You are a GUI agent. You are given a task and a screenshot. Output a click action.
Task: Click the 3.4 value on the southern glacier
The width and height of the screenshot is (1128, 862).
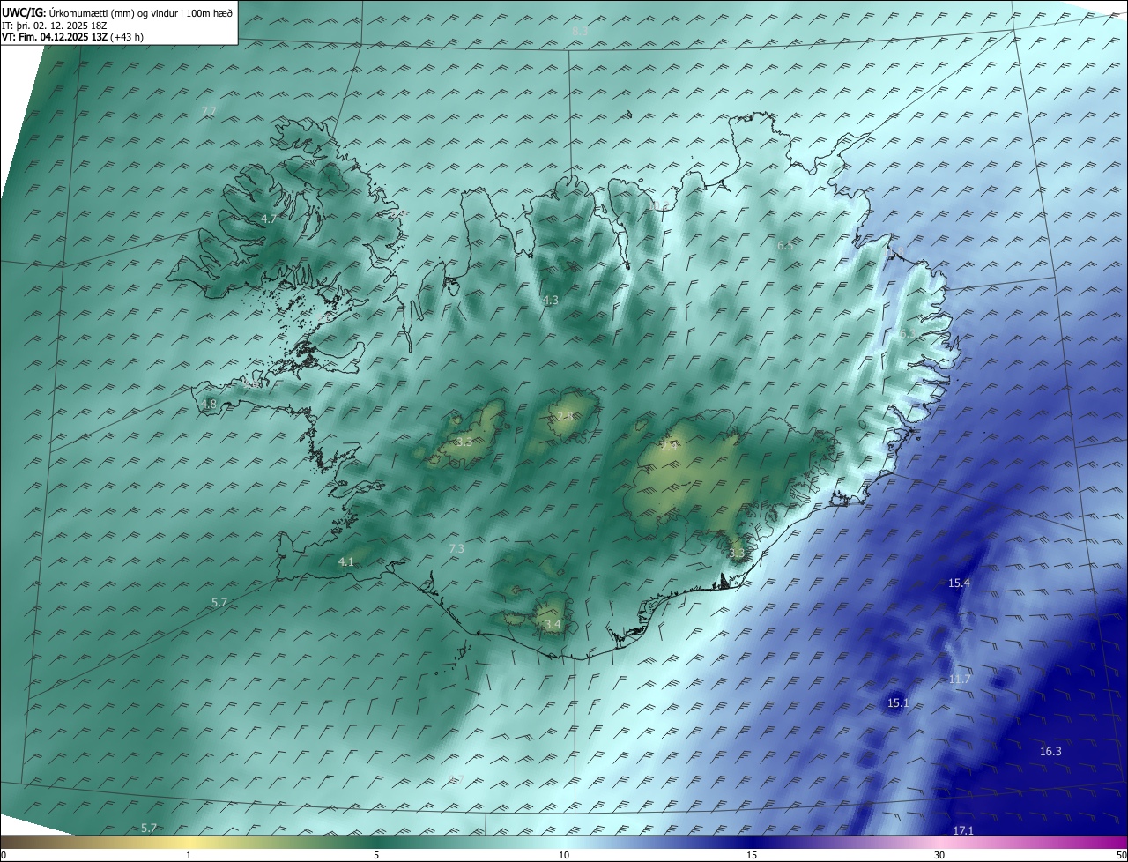tap(553, 626)
